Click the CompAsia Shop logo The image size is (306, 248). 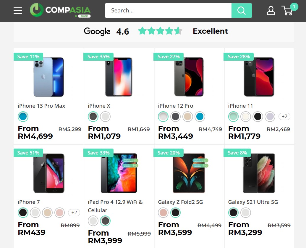coord(60,11)
